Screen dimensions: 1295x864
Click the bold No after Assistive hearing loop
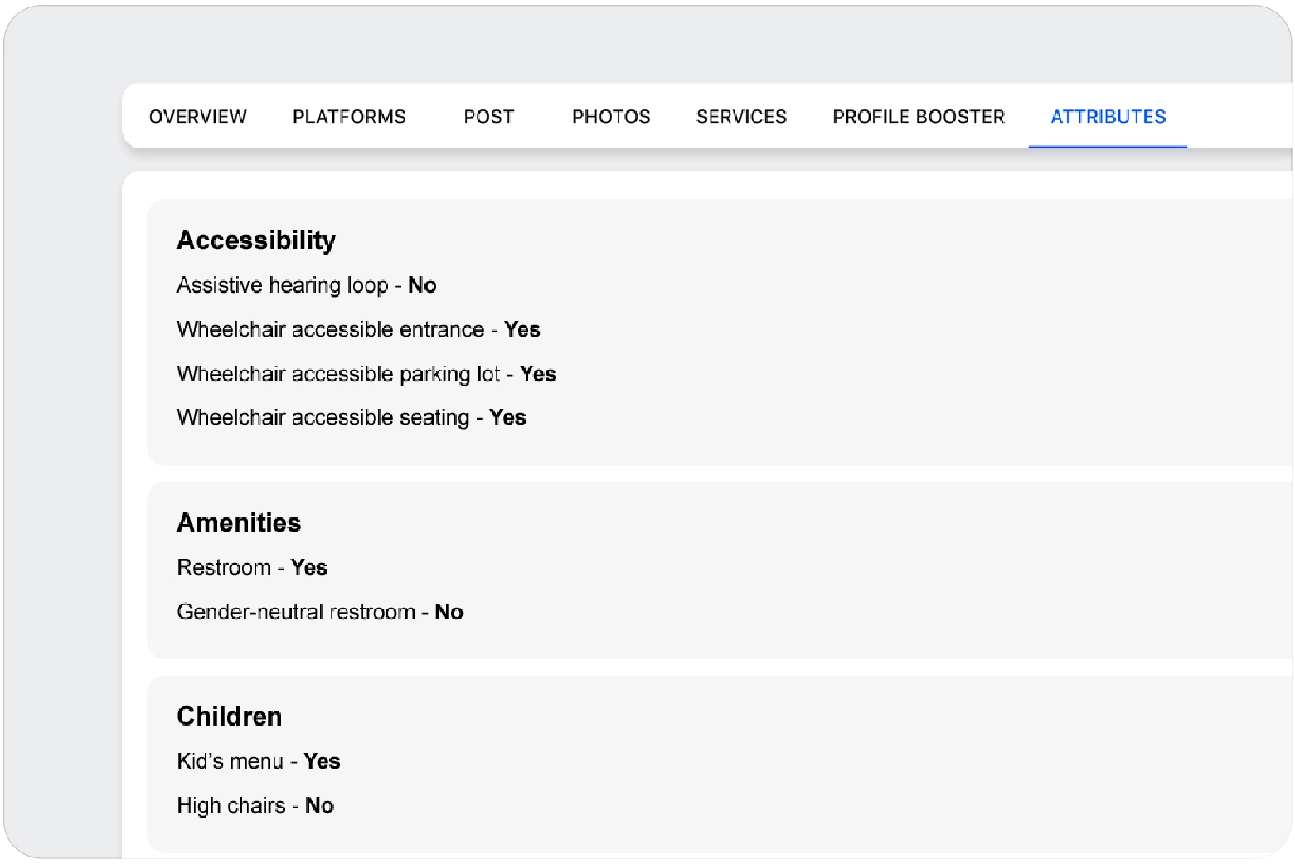[x=422, y=285]
